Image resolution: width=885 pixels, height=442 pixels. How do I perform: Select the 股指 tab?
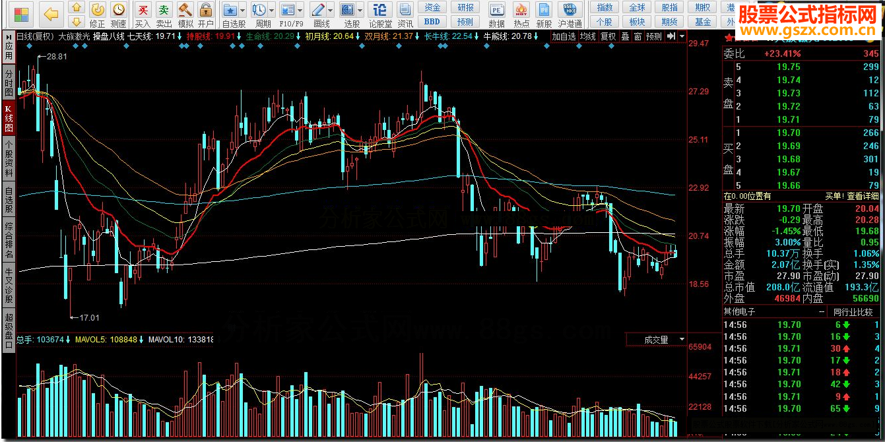click(x=669, y=8)
